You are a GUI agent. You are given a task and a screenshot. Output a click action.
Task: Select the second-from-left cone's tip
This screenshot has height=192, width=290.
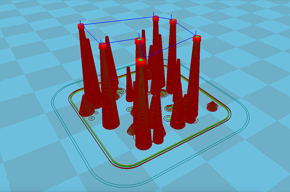click(102, 45)
